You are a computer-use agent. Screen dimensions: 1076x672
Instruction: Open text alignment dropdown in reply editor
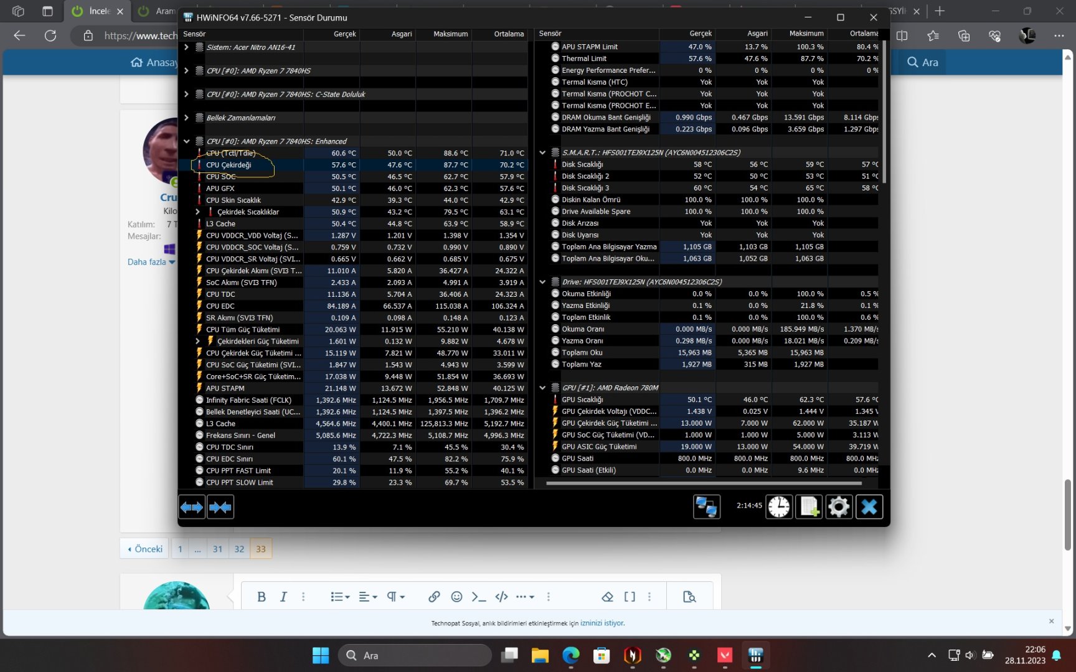pyautogui.click(x=368, y=597)
